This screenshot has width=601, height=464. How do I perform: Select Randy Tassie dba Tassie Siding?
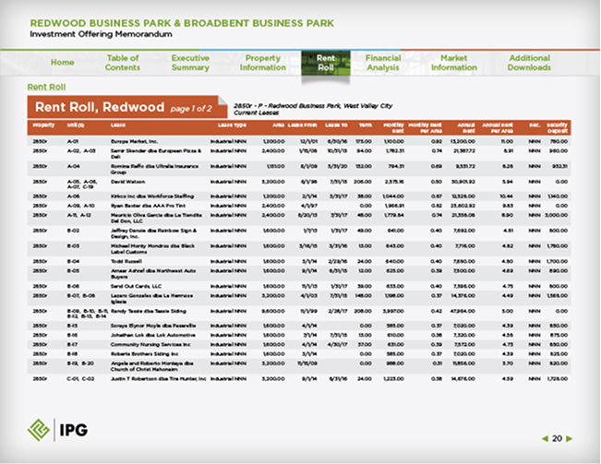149,311
